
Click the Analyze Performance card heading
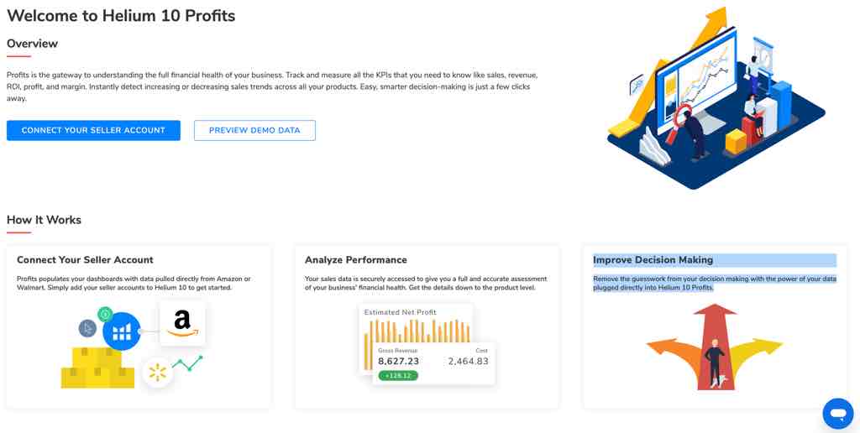[356, 260]
